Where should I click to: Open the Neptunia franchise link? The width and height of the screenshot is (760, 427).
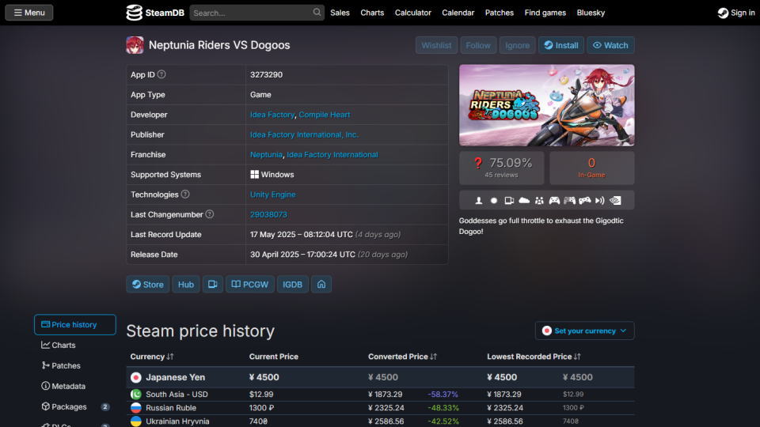click(x=266, y=154)
